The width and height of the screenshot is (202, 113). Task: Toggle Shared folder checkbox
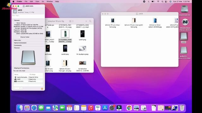coord(19,37)
